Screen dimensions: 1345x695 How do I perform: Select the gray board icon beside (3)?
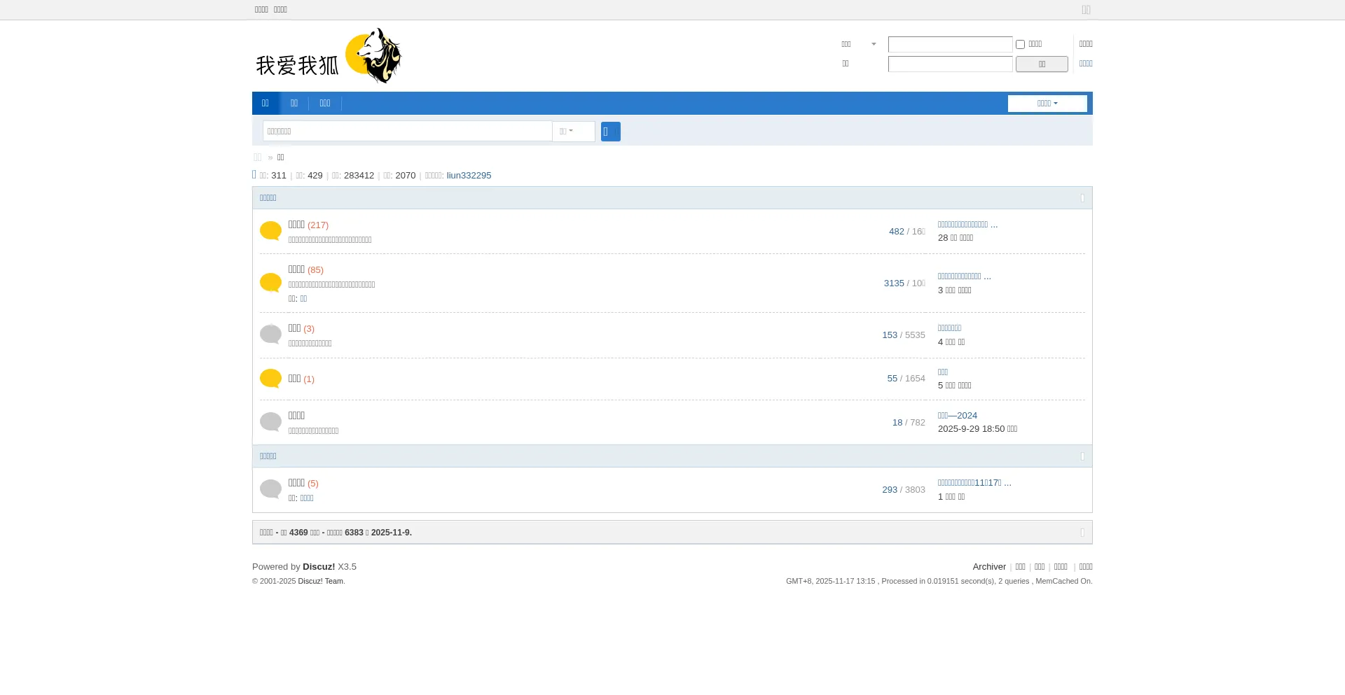270,335
